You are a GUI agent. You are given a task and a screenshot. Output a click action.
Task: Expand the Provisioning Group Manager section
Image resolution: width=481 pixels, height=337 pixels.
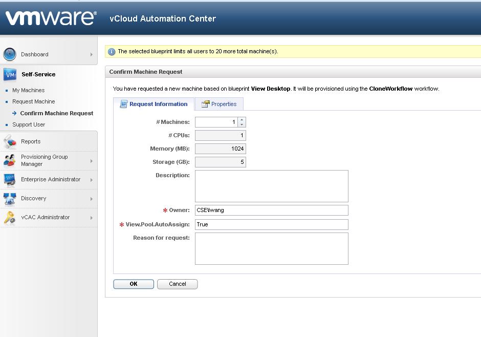pos(92,160)
